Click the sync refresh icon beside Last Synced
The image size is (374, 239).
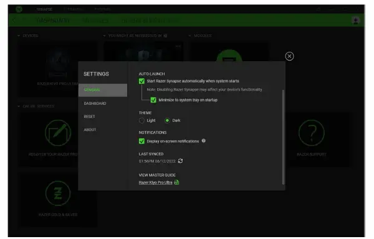click(180, 161)
